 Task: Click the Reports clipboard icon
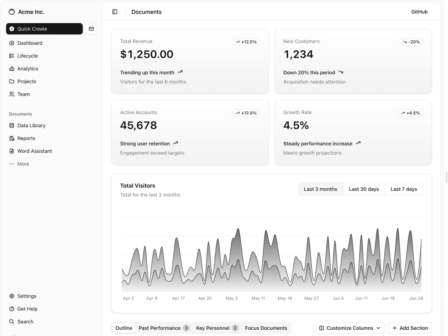12,138
